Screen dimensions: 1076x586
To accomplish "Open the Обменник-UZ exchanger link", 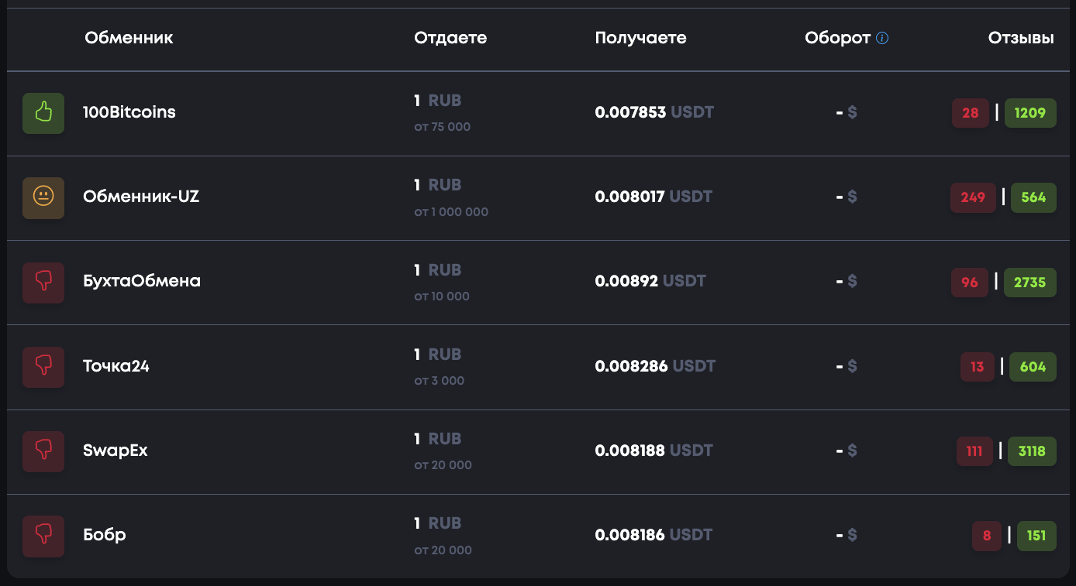I will (x=141, y=197).
